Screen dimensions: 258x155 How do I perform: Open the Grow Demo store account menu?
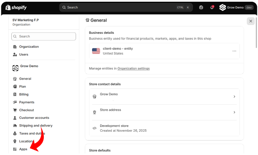coord(236,8)
